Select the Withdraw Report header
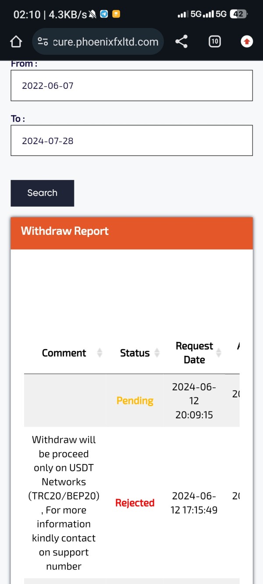263x584 pixels. [65, 231]
